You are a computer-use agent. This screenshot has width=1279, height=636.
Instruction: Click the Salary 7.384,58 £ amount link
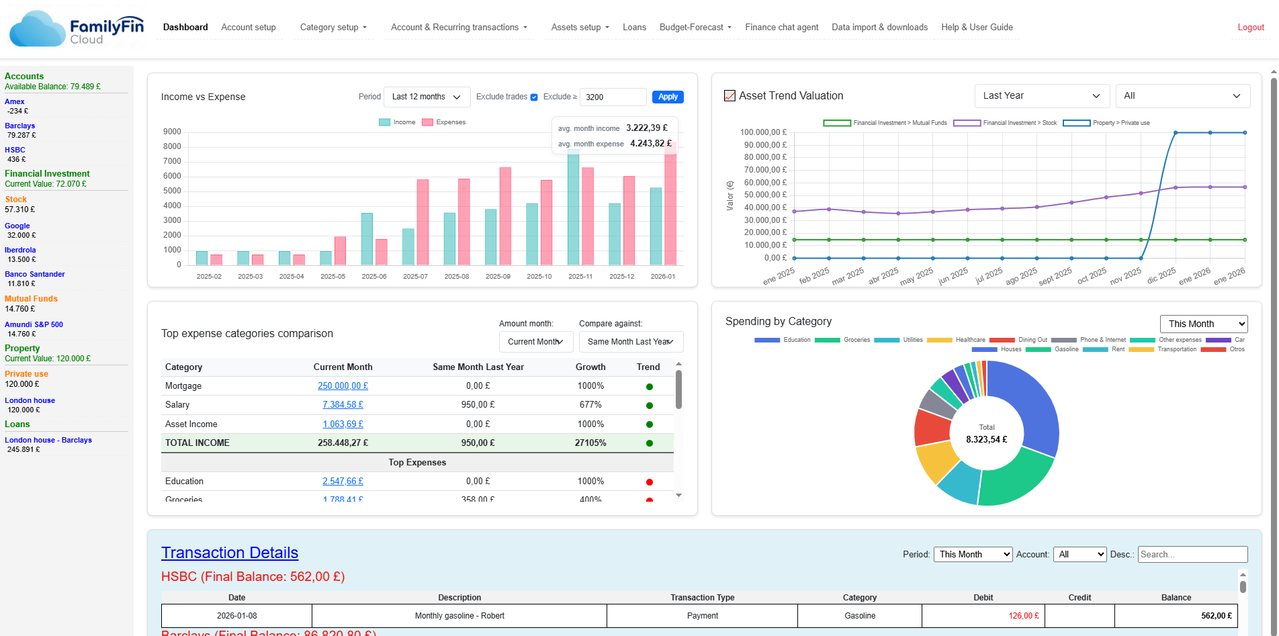point(343,405)
